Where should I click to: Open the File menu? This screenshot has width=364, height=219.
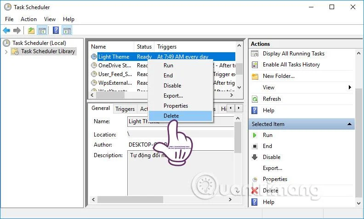pos(9,19)
